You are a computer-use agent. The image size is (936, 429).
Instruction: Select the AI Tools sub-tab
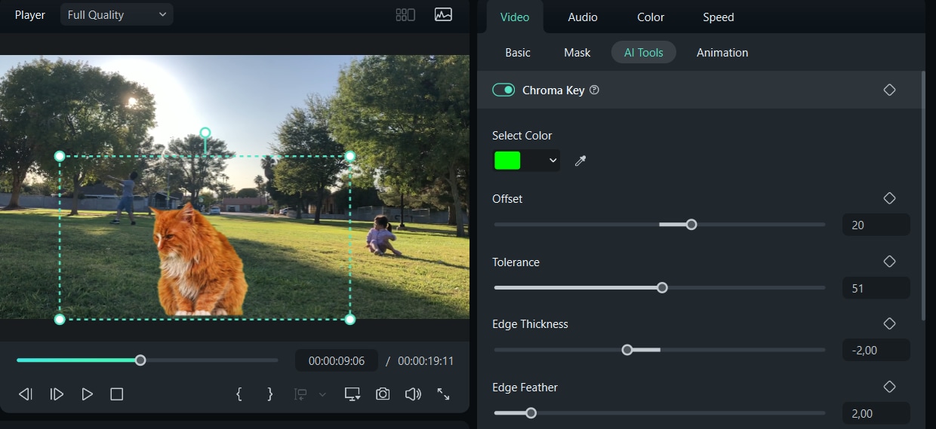[643, 52]
